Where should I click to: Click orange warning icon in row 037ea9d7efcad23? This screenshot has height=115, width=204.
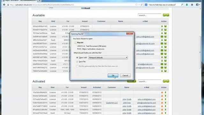point(162,99)
